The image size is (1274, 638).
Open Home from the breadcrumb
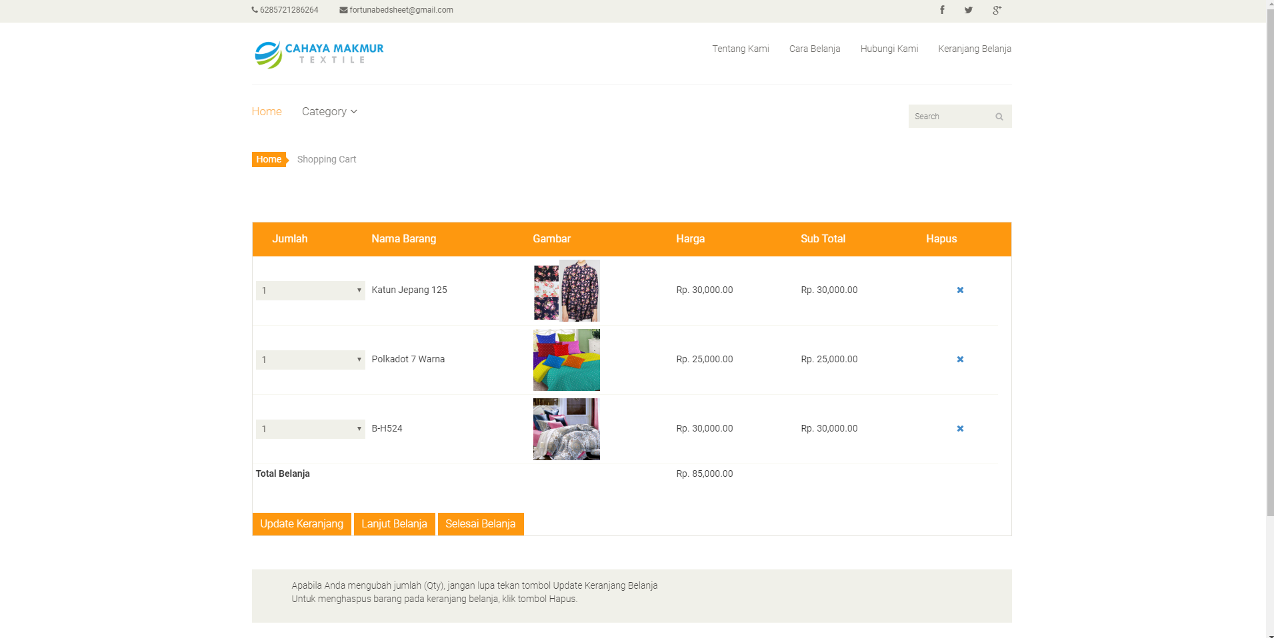pos(268,159)
